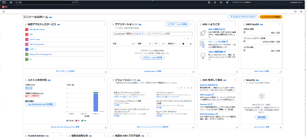Open the Amazon Redshift link
Screen dimensions: 306x137
click(x=208, y=85)
